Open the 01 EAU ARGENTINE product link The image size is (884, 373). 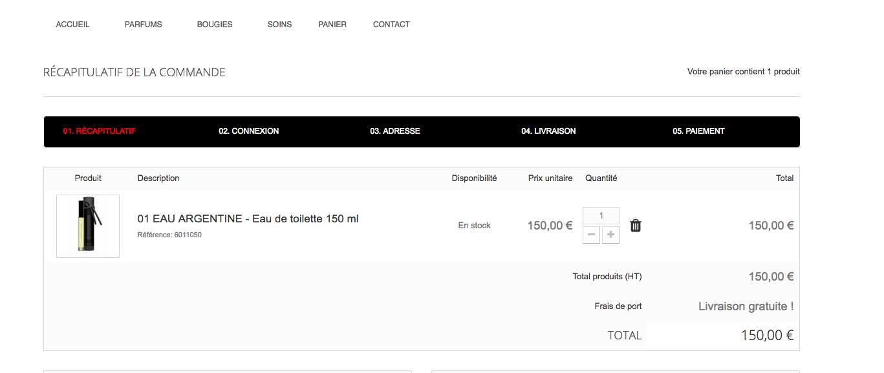pyautogui.click(x=248, y=218)
